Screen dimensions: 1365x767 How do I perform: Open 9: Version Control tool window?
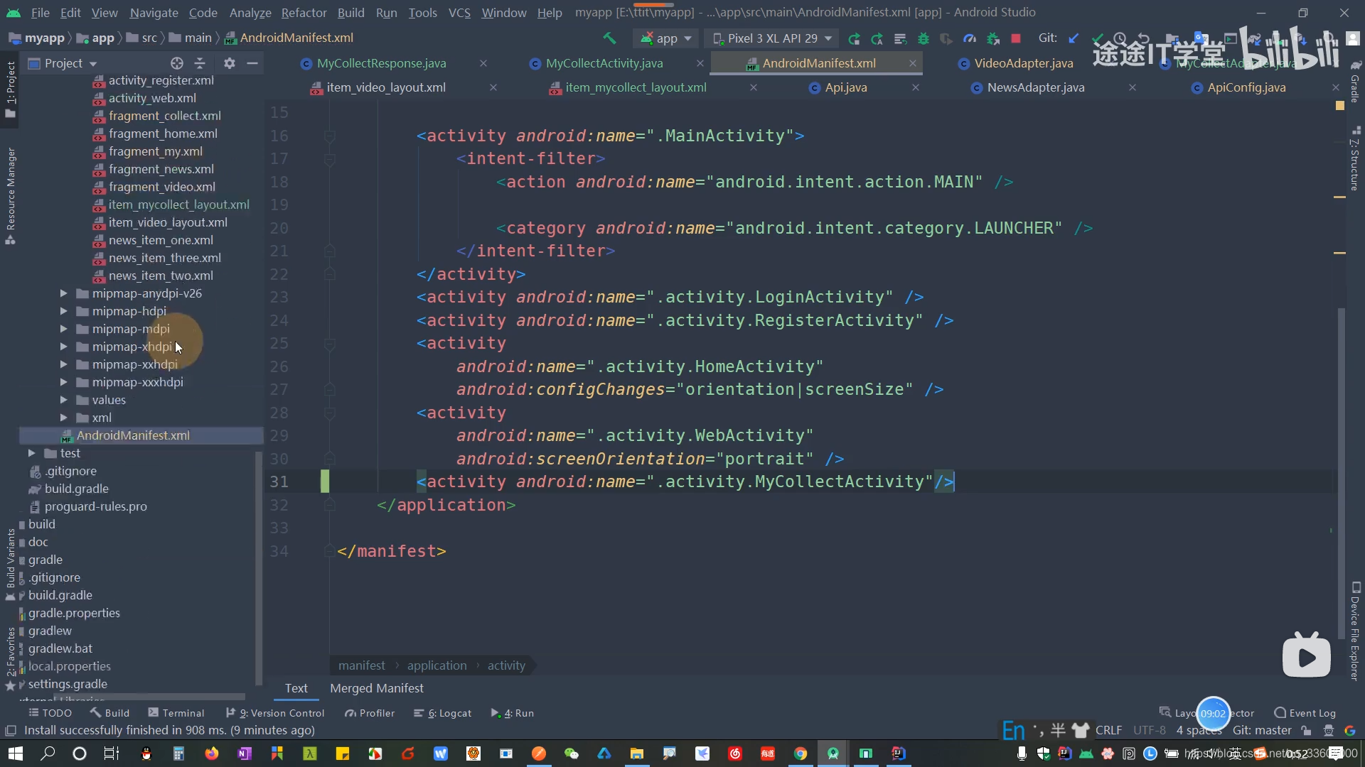[x=274, y=713]
